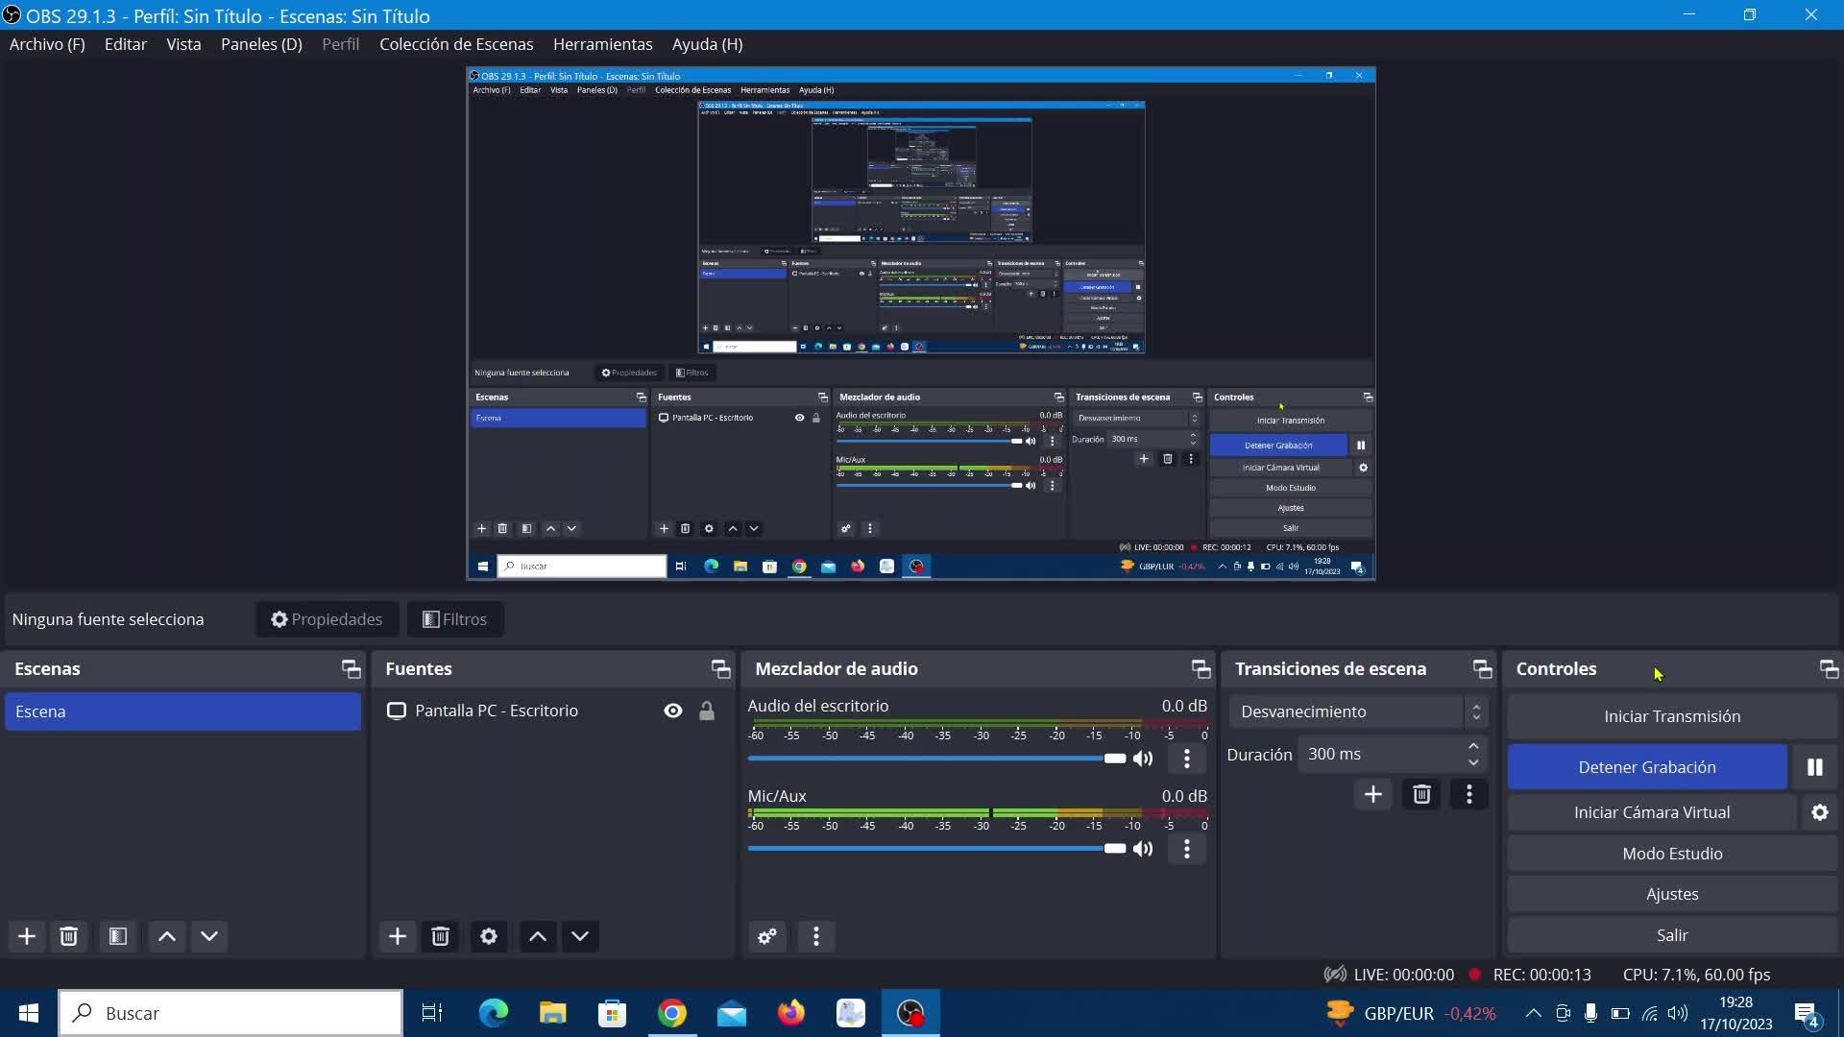Open advanced audio properties gears icon
Screen dimensions: 1844x1037
766,936
